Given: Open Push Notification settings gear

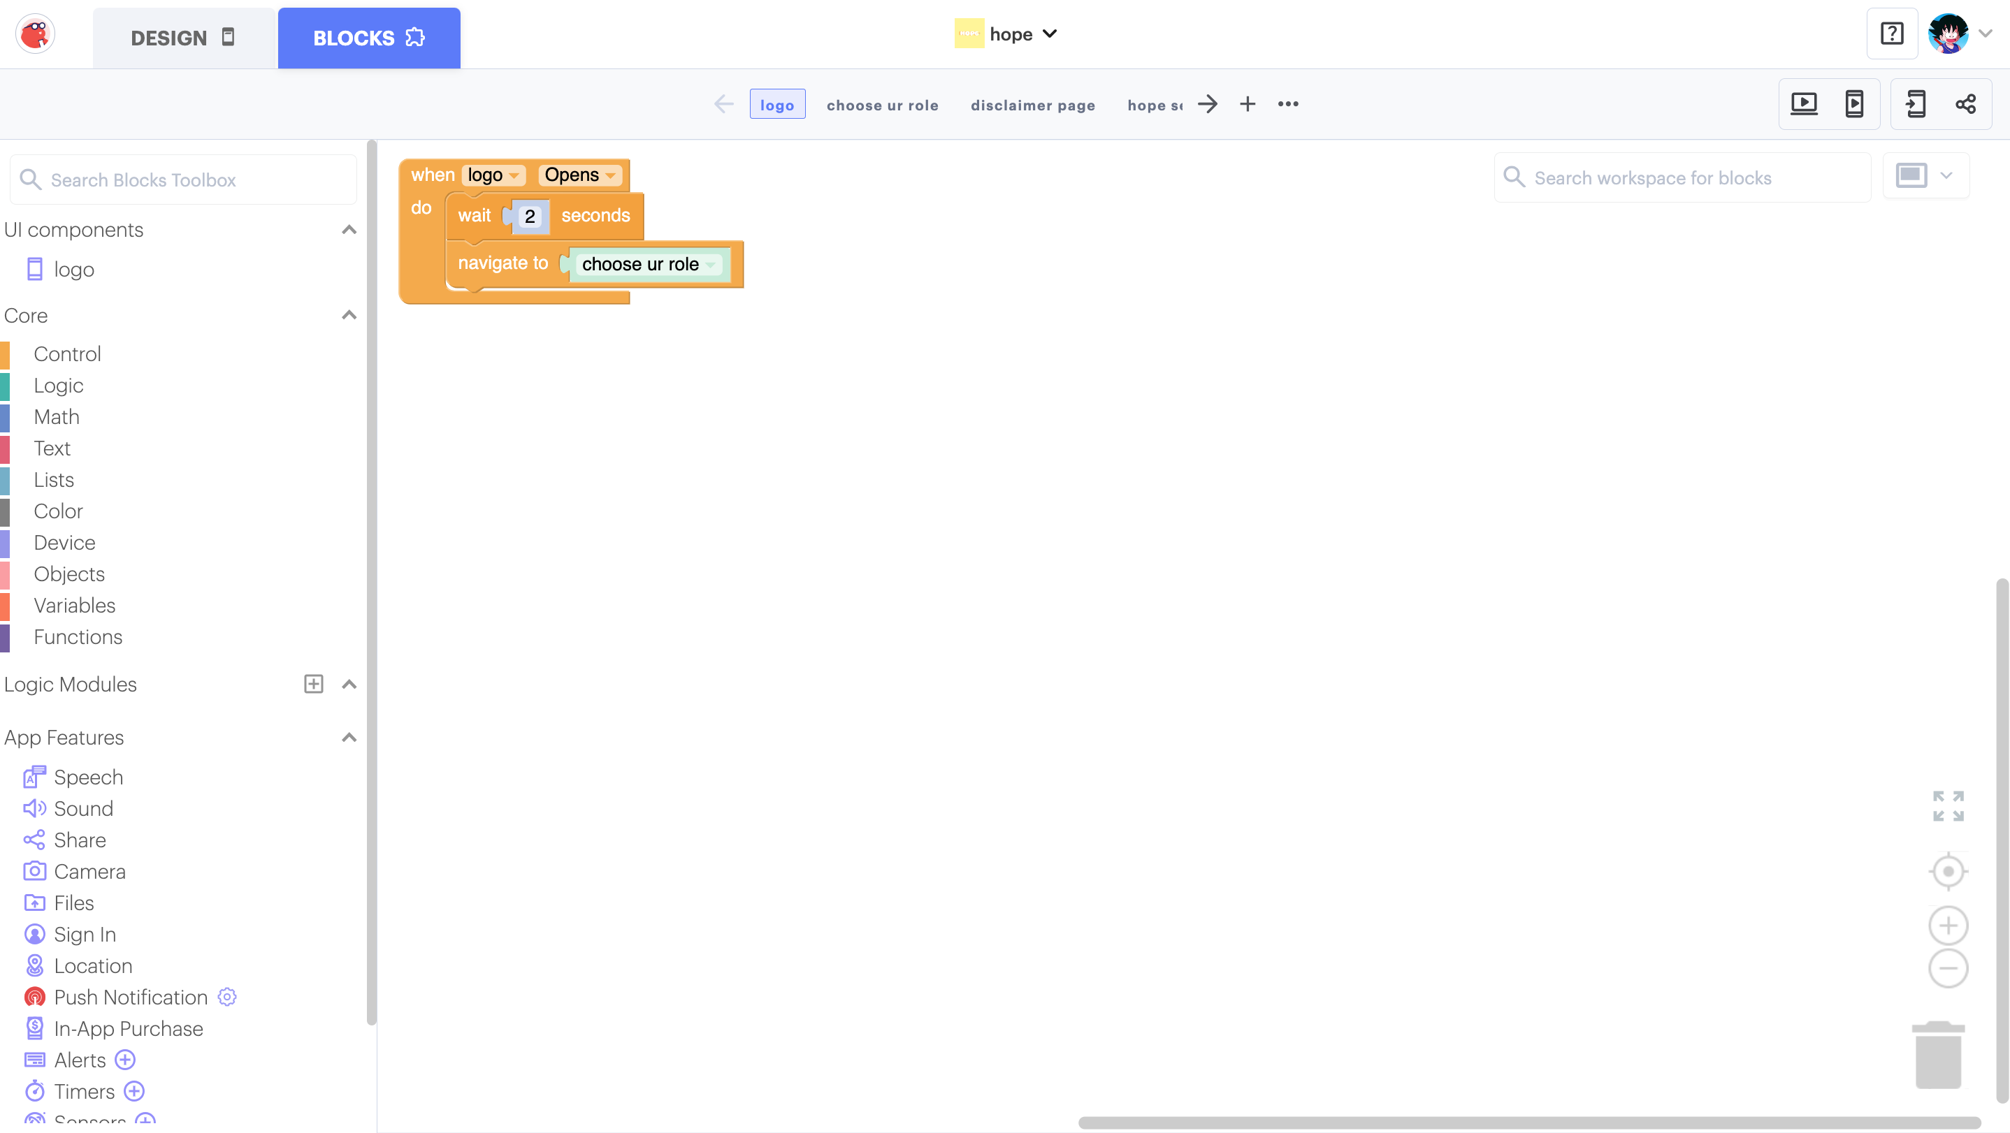Looking at the screenshot, I should (227, 997).
